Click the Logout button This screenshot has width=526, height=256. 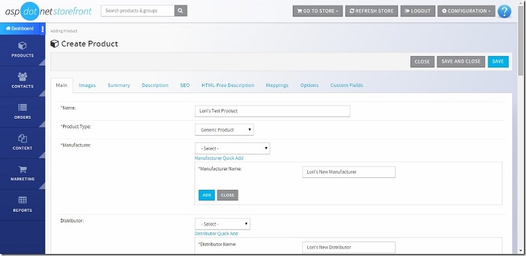pos(417,11)
